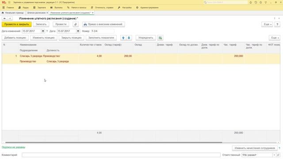This screenshot has height=159, width=283.
Task: Go back with left arrow button
Action: click(5, 19)
